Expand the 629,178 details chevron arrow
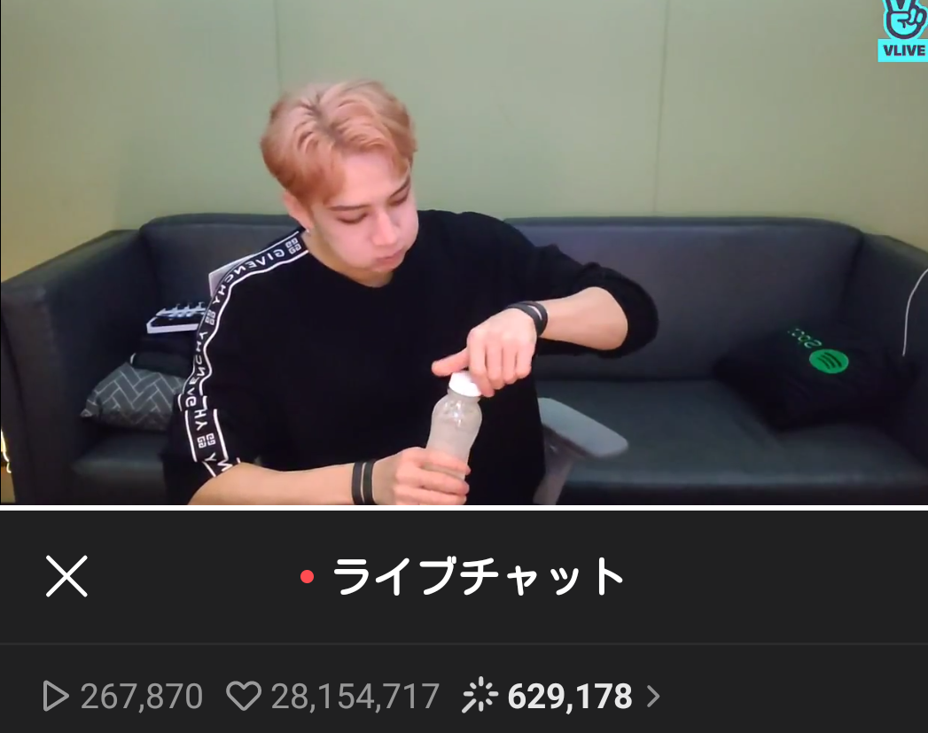 (653, 697)
